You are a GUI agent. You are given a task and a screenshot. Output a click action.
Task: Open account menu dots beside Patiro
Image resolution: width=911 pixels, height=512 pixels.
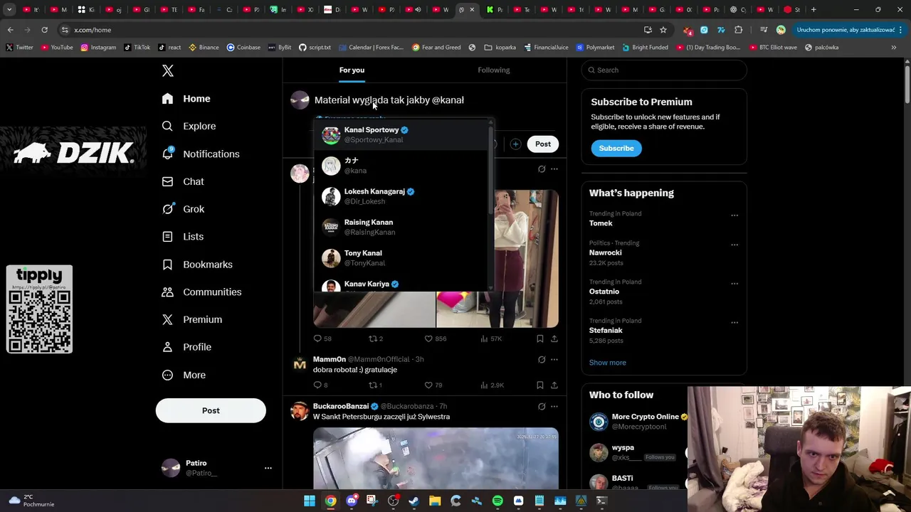click(x=268, y=468)
